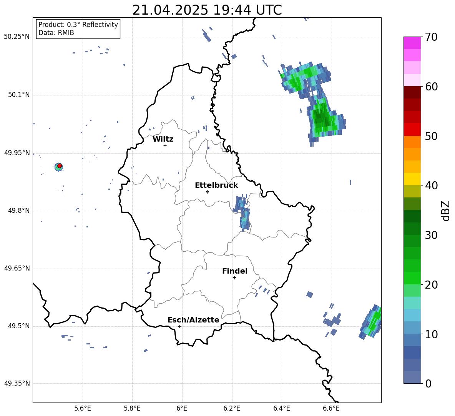Click the 6.2°E longitude label
The image size is (455, 416).
tap(232, 408)
